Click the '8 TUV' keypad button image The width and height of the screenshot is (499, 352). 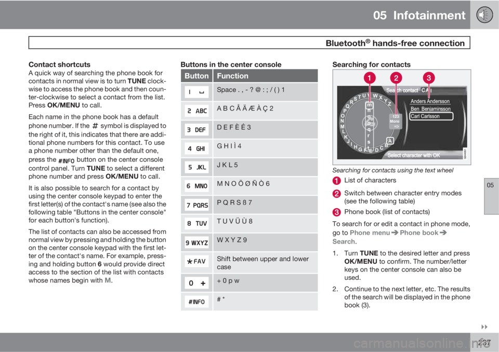point(196,224)
